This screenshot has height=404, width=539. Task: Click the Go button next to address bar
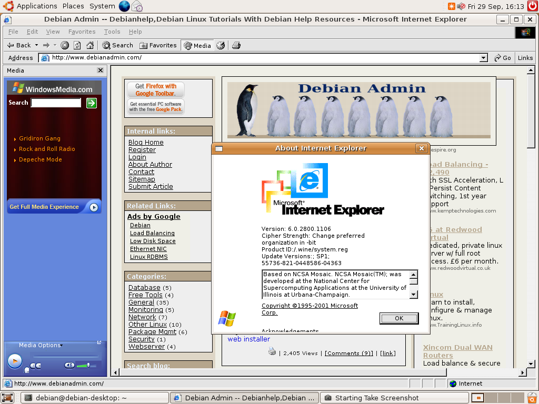click(502, 58)
